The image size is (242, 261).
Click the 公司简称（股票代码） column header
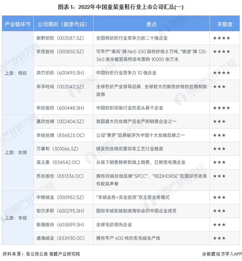click(x=63, y=24)
